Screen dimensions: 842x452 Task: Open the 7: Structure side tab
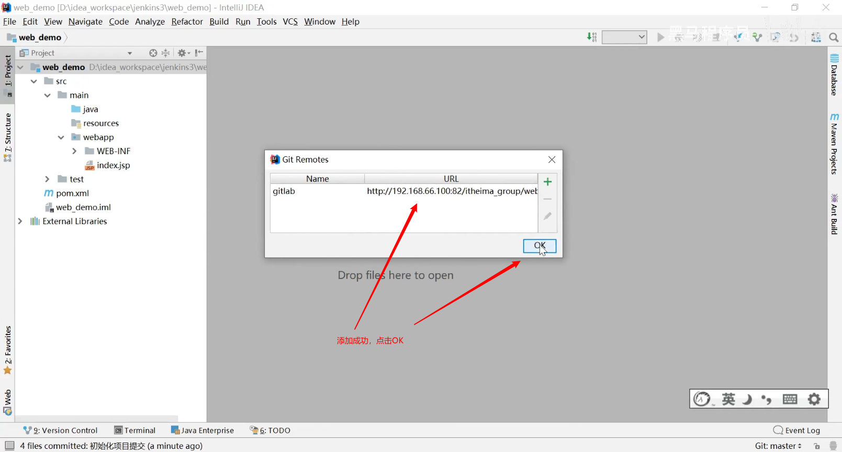[8, 137]
